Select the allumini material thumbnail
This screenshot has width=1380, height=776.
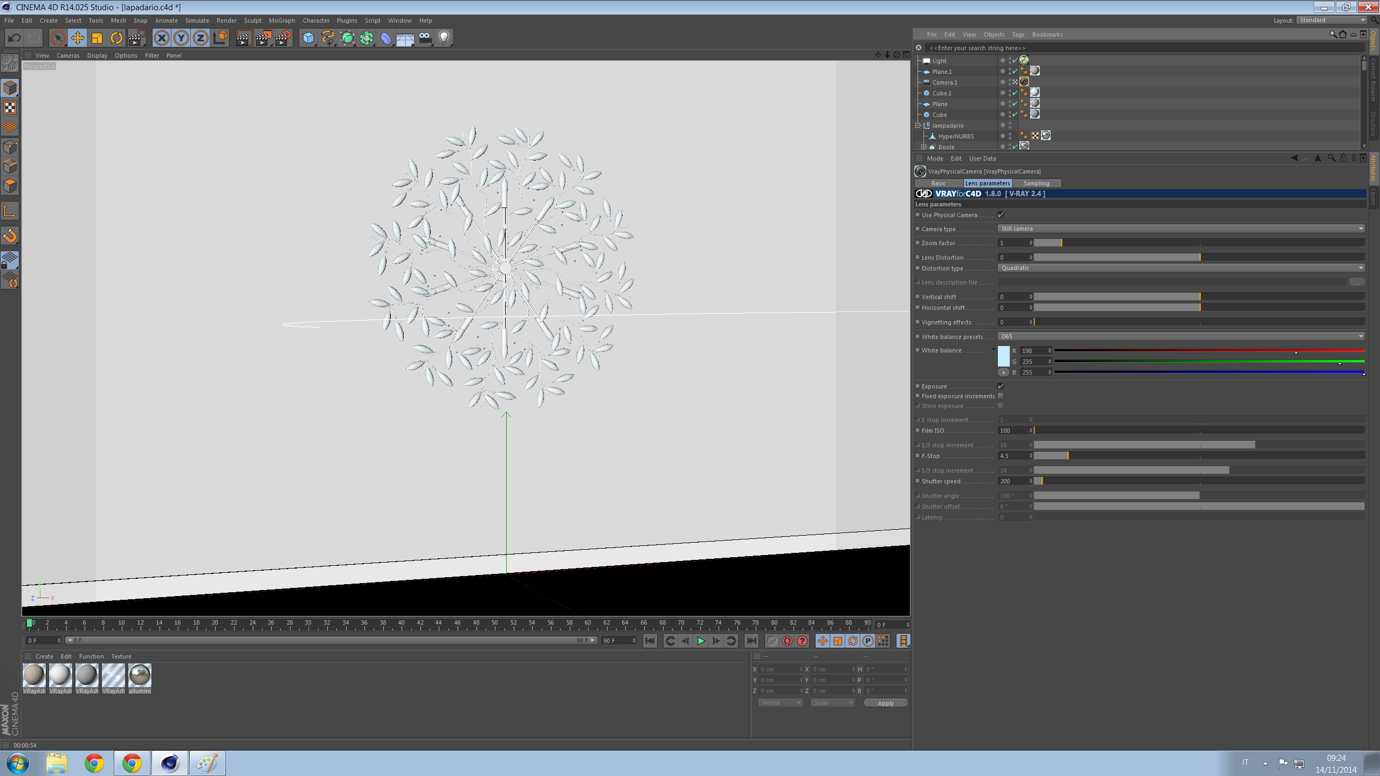(140, 676)
